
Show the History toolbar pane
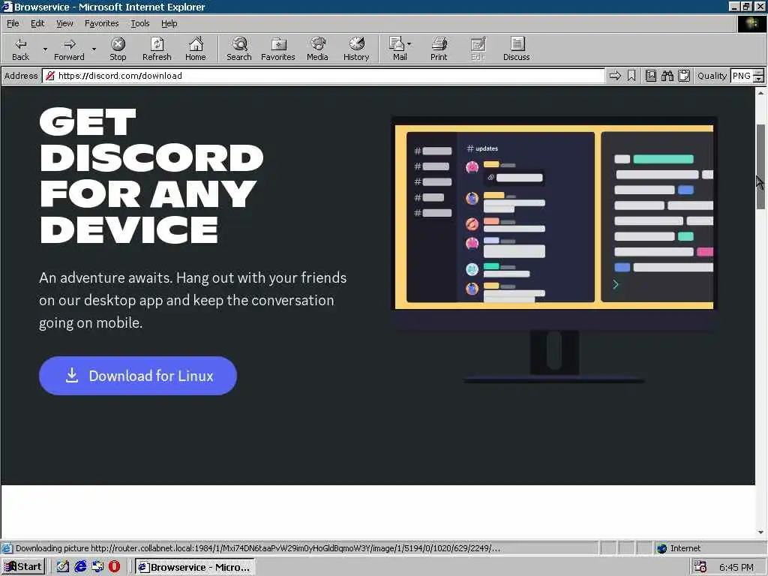(x=356, y=49)
